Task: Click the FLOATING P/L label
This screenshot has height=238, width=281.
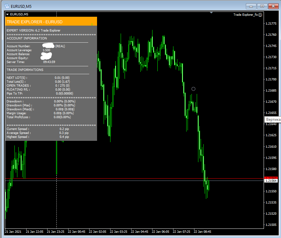Action: click(x=18, y=90)
